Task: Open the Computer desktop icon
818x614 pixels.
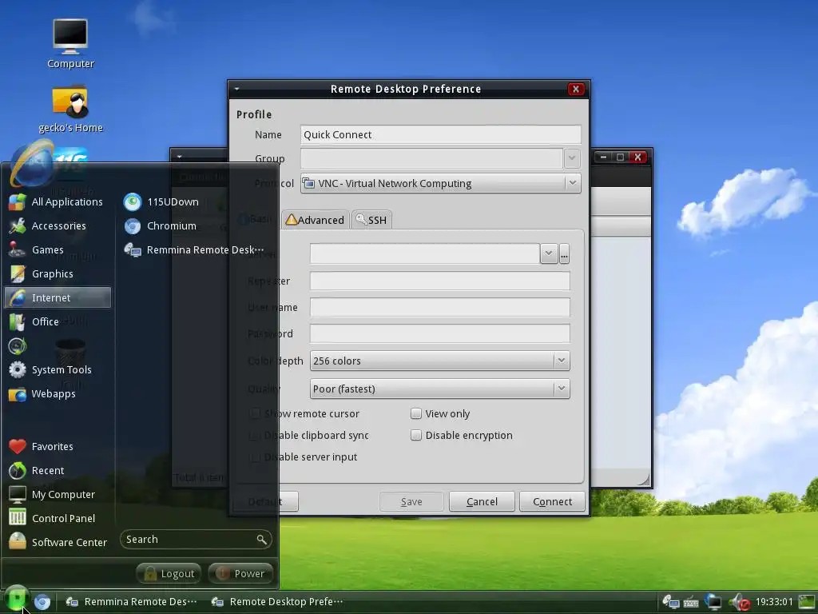Action: (70, 44)
